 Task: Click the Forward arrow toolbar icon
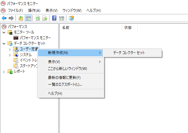[11, 18]
